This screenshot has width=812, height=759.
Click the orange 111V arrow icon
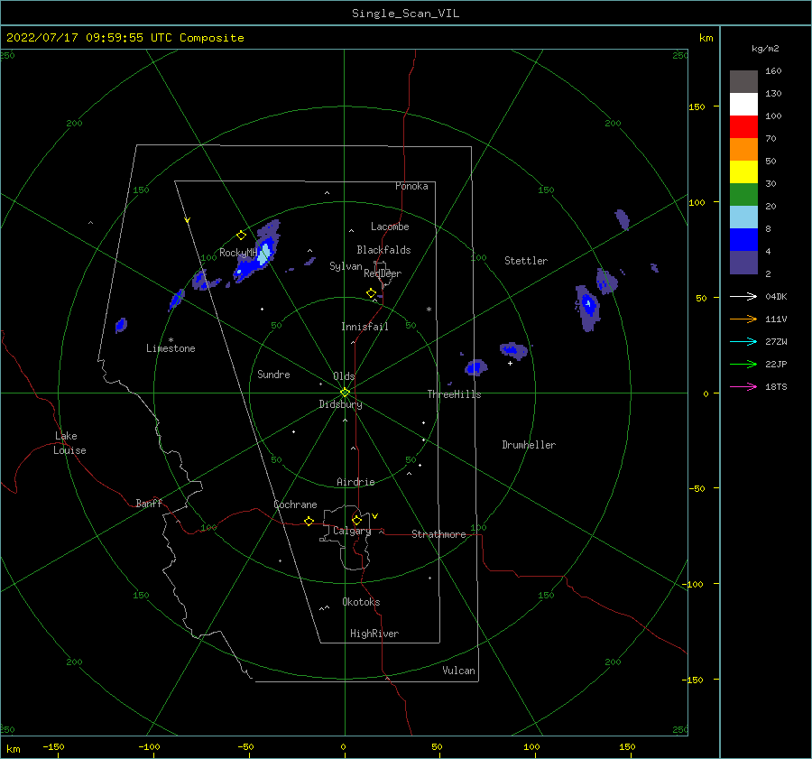coord(743,319)
